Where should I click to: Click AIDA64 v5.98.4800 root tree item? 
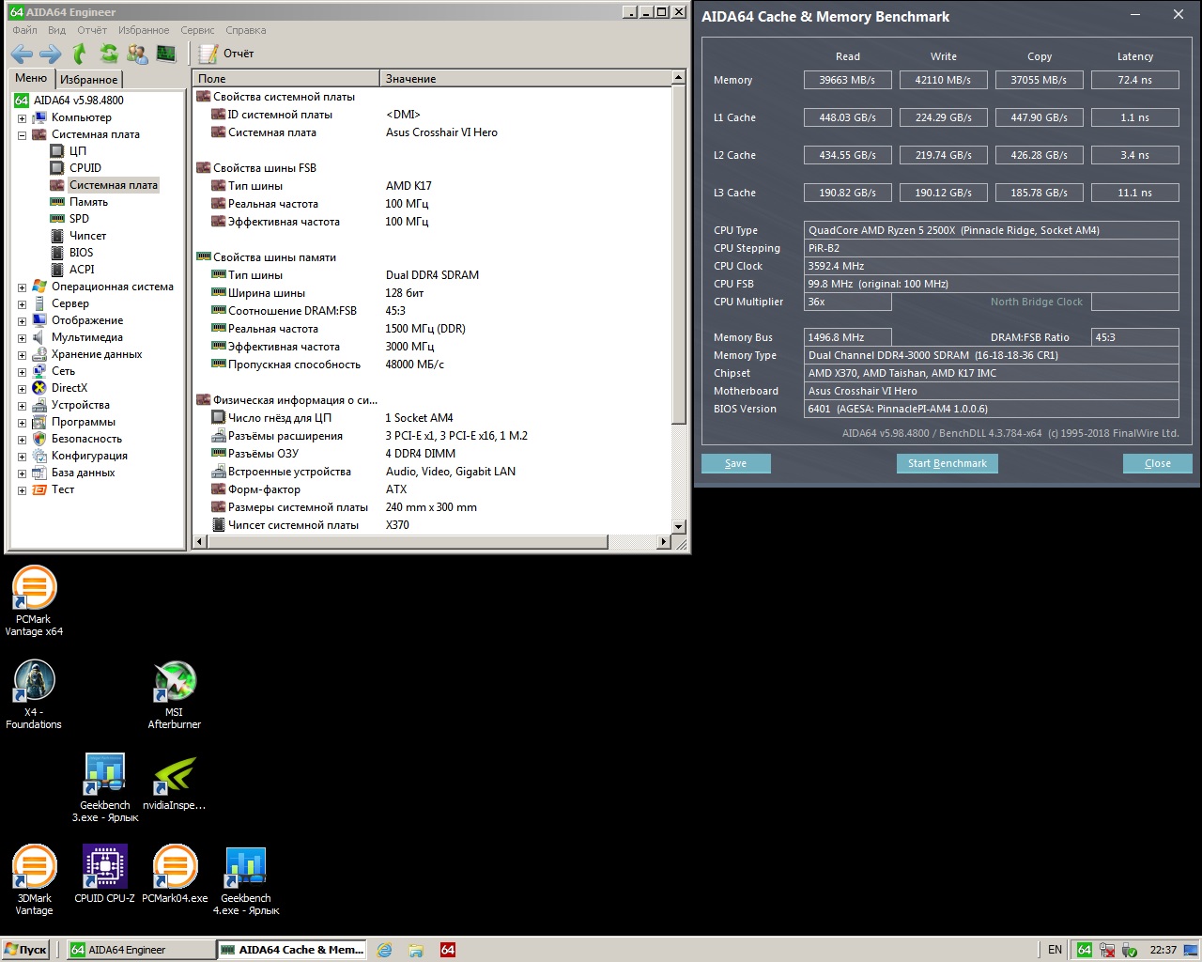click(78, 101)
